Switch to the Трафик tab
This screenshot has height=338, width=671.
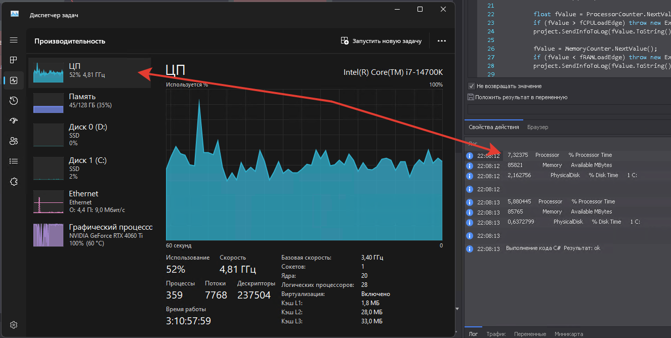pos(496,334)
